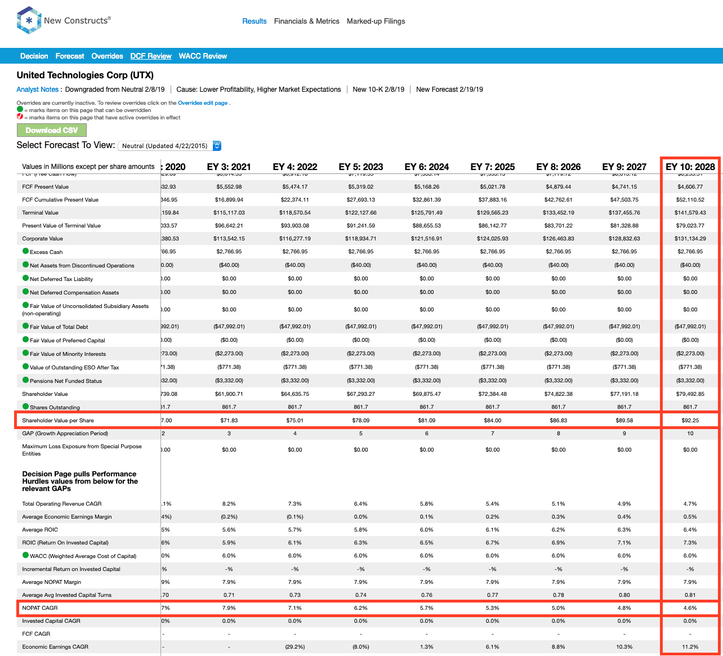Click the $141,579.43 terminal value cell
This screenshot has height=656, width=723.
[x=690, y=213]
